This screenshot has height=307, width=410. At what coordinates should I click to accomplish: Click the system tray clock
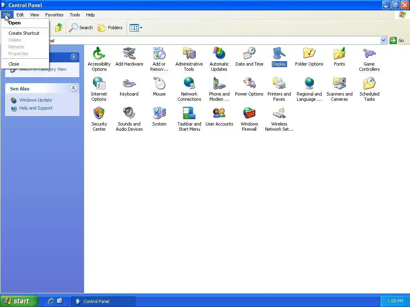[395, 301]
